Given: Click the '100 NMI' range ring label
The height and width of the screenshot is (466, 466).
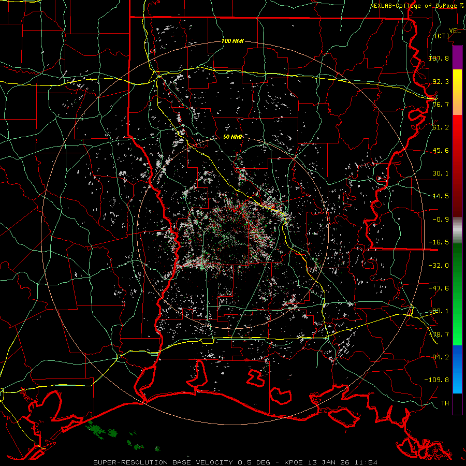Looking at the screenshot, I should pyautogui.click(x=232, y=41).
